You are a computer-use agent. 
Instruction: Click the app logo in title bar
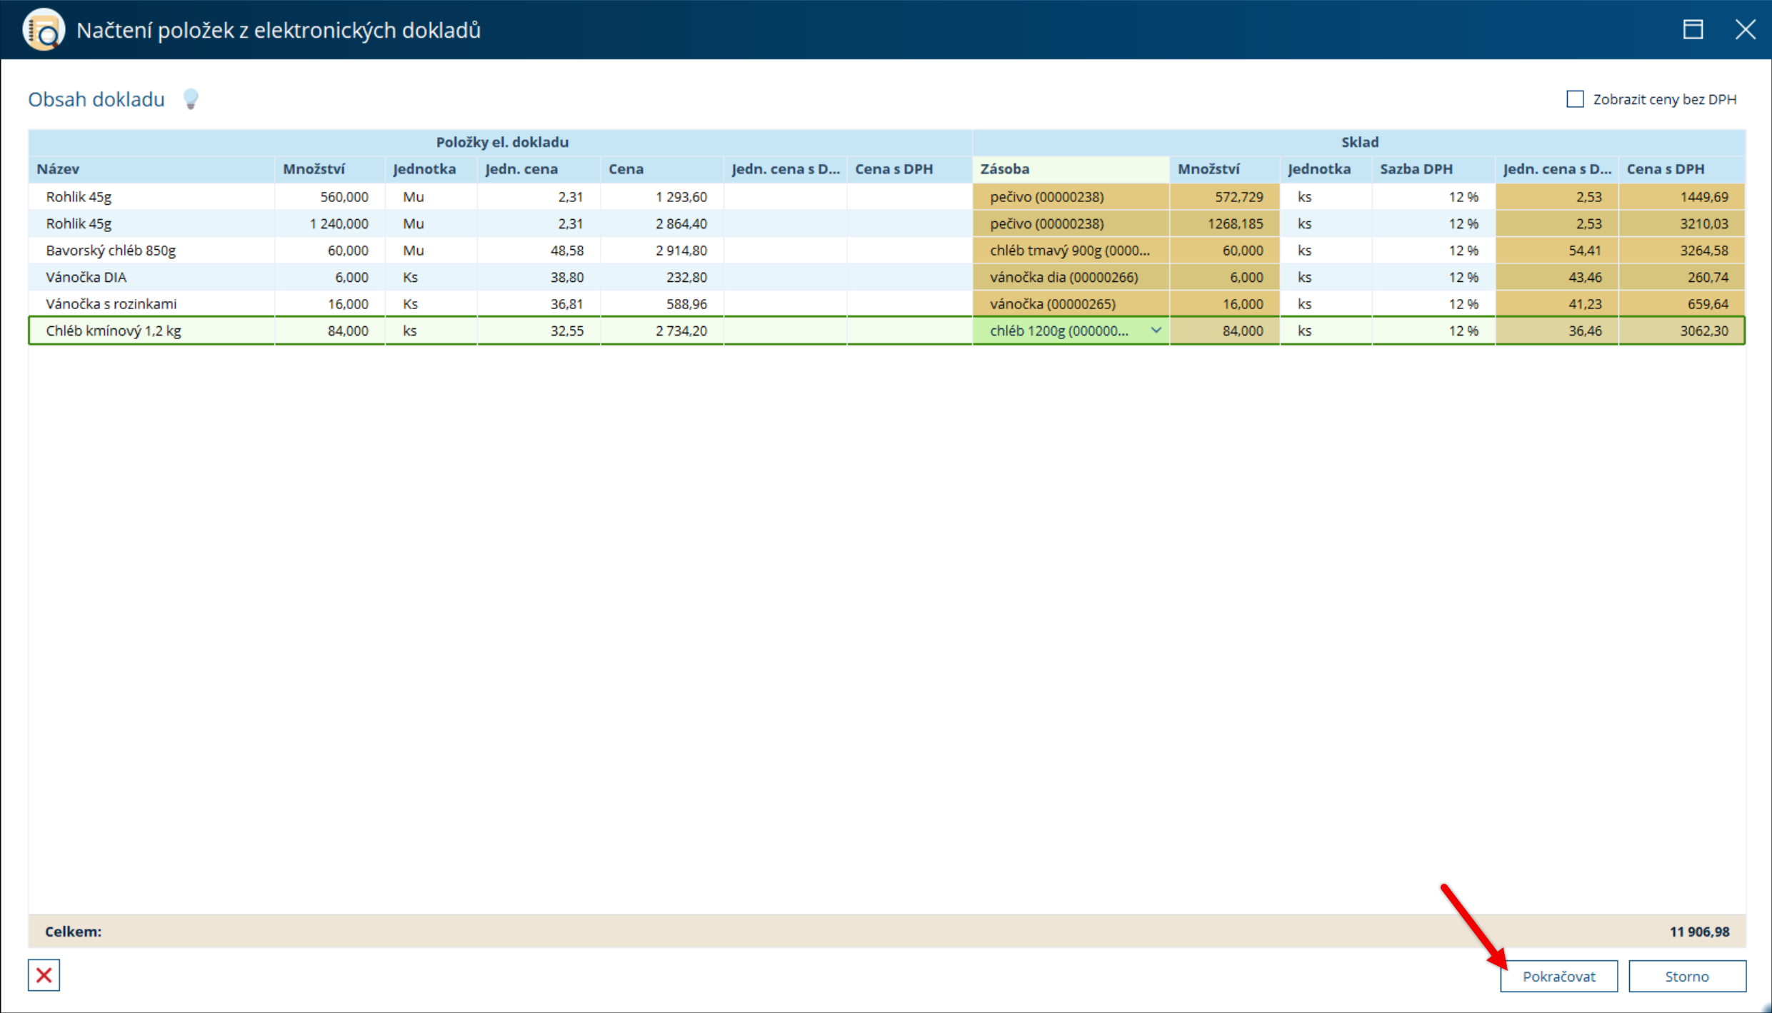coord(44,30)
